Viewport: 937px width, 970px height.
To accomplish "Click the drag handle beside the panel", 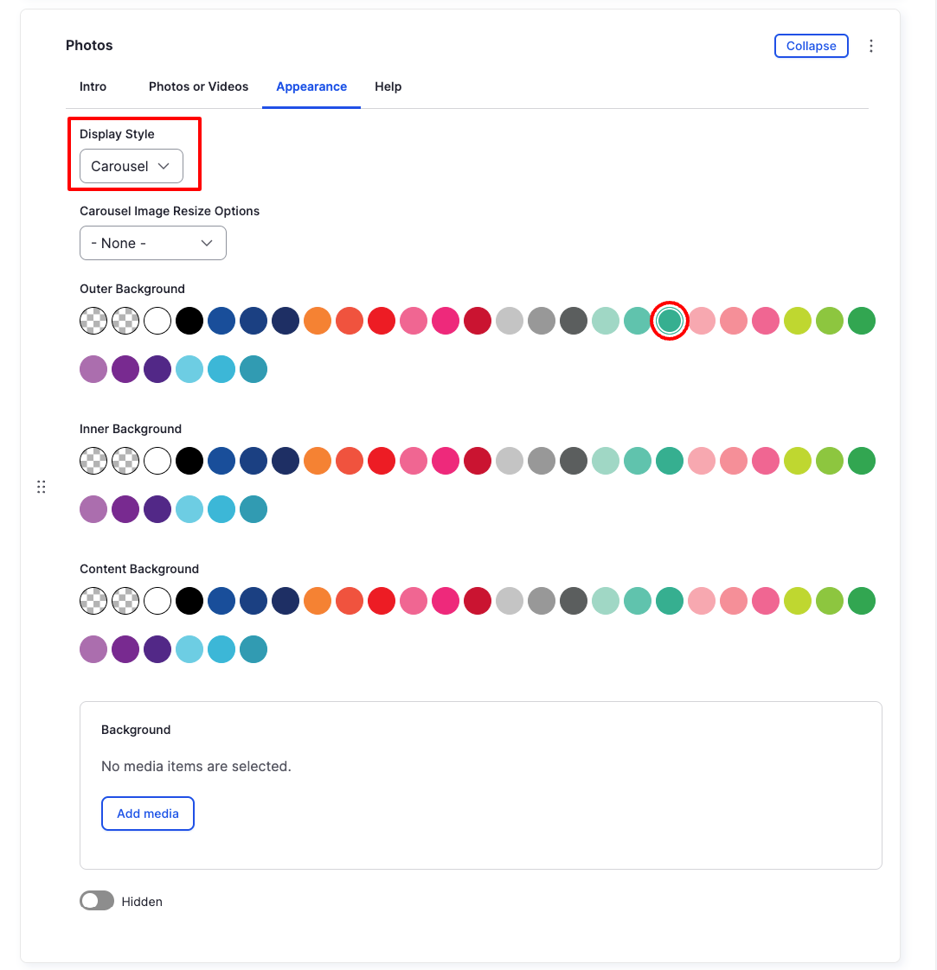I will pyautogui.click(x=41, y=487).
